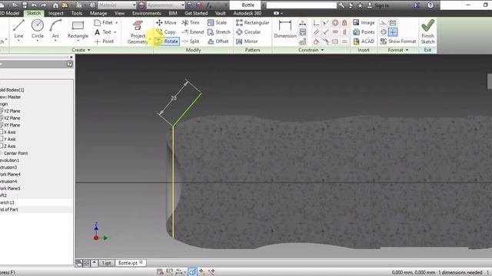This screenshot has height=276, width=492.
Task: Open the Tools ribbon tab
Action: (77, 13)
